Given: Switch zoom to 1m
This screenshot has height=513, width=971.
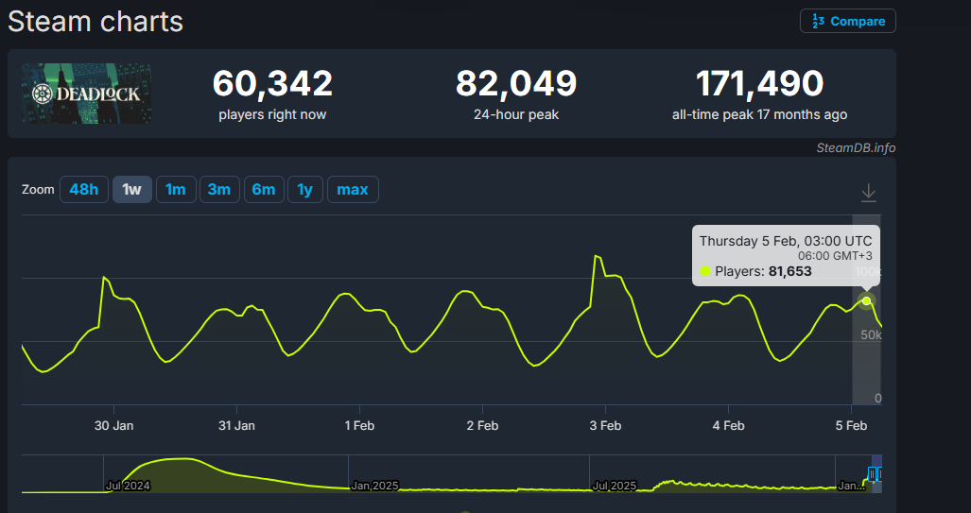Looking at the screenshot, I should (x=176, y=189).
